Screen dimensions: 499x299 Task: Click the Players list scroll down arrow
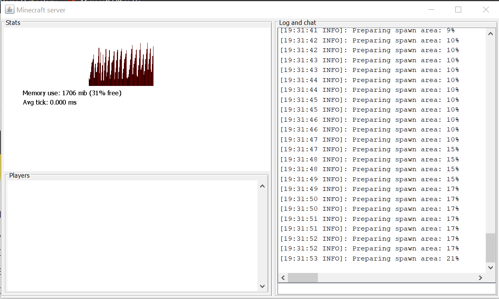(262, 286)
